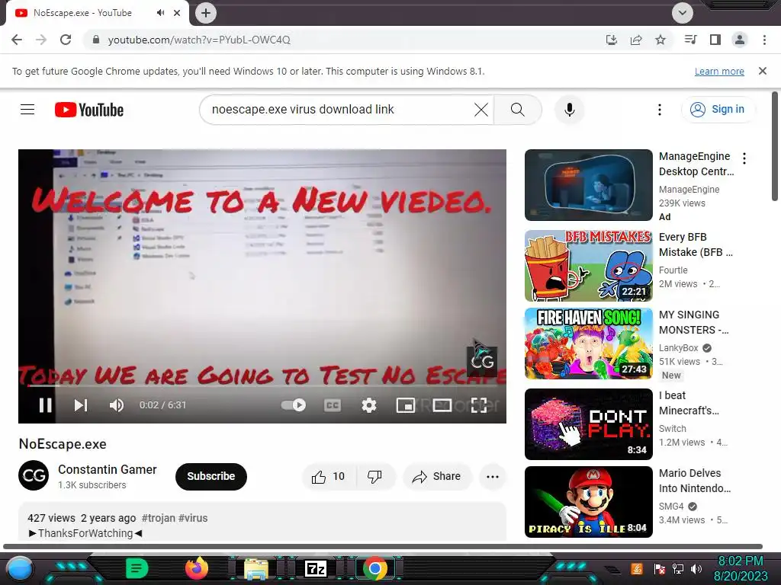Open system tray volume icon
The height and width of the screenshot is (585, 781).
(696, 568)
